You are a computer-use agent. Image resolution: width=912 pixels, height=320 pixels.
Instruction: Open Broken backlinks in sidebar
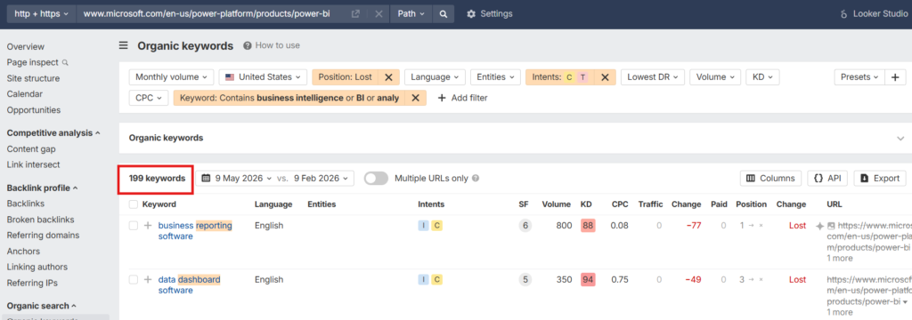tap(40, 220)
